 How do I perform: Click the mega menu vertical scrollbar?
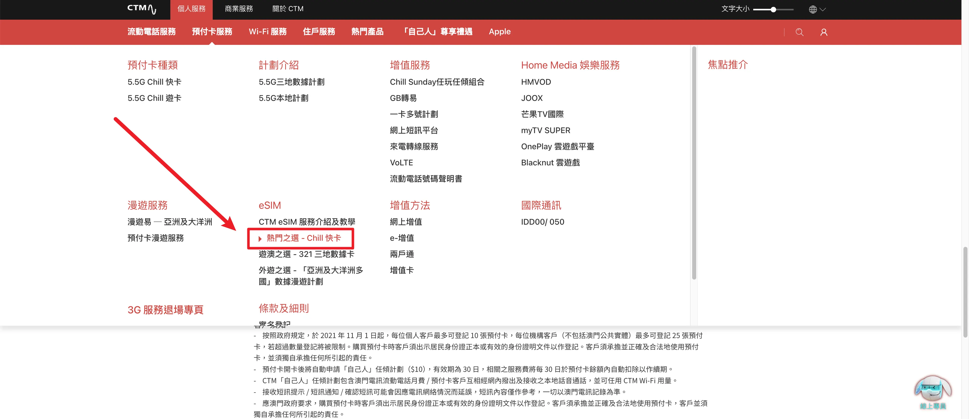pyautogui.click(x=694, y=162)
